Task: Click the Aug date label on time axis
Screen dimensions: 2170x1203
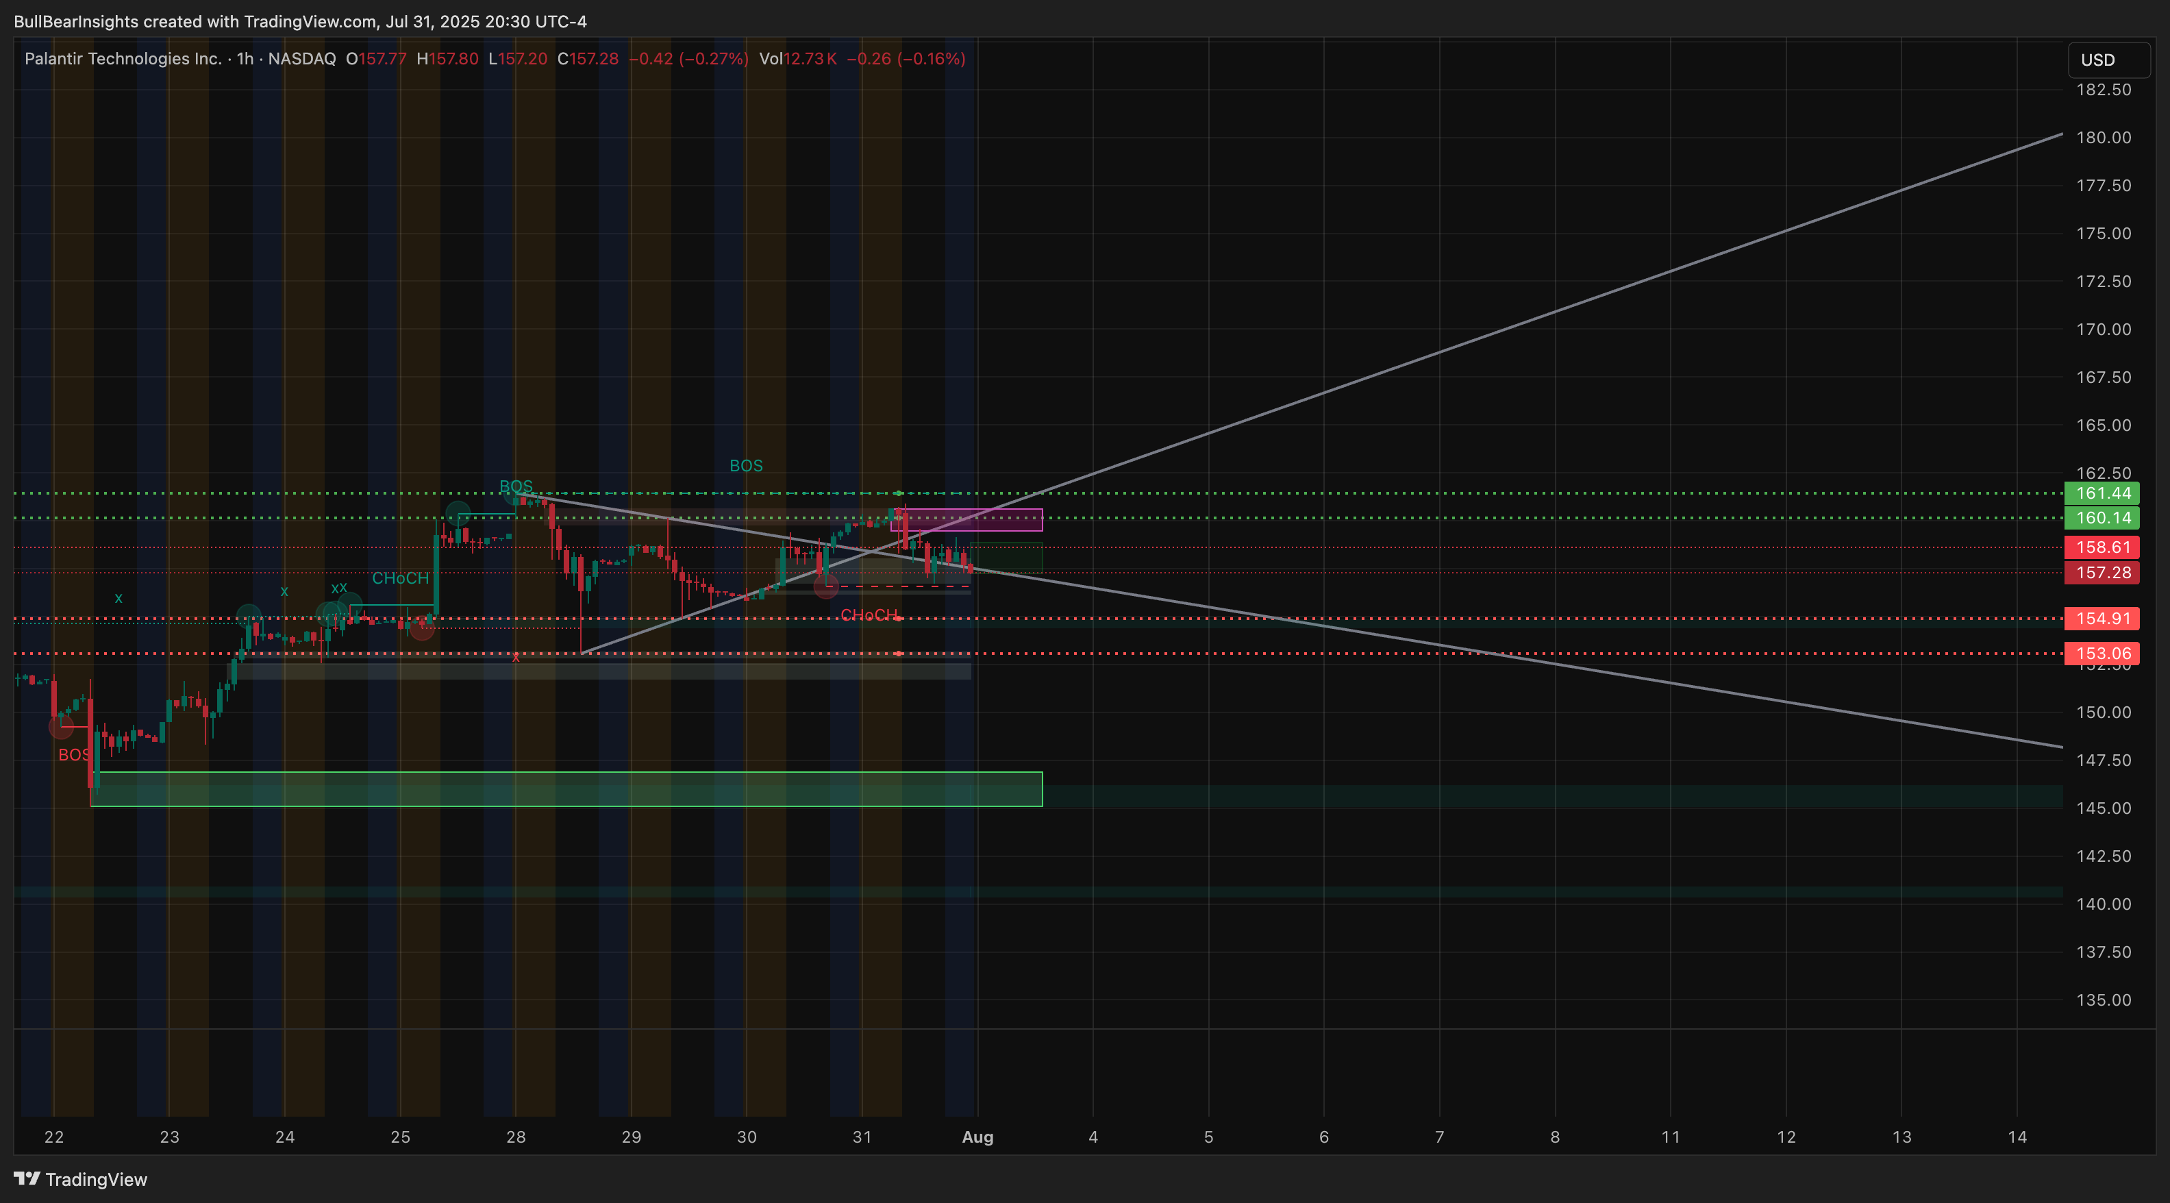Action: (978, 1137)
